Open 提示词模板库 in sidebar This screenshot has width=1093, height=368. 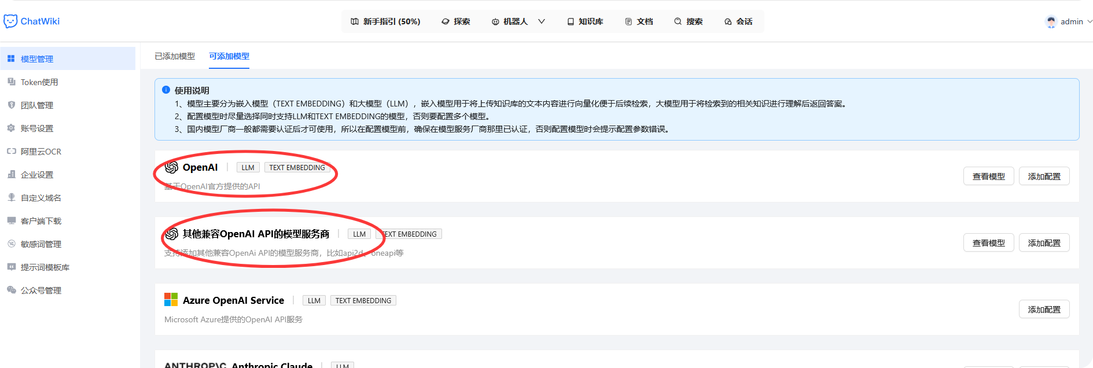tap(68, 267)
